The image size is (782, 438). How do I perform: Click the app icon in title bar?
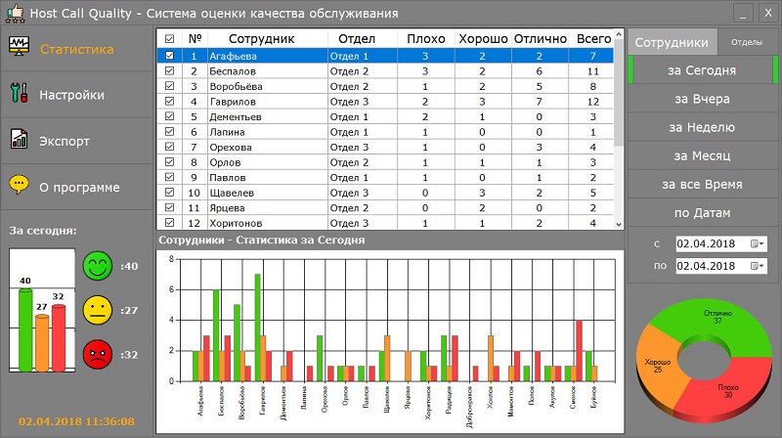coord(13,14)
